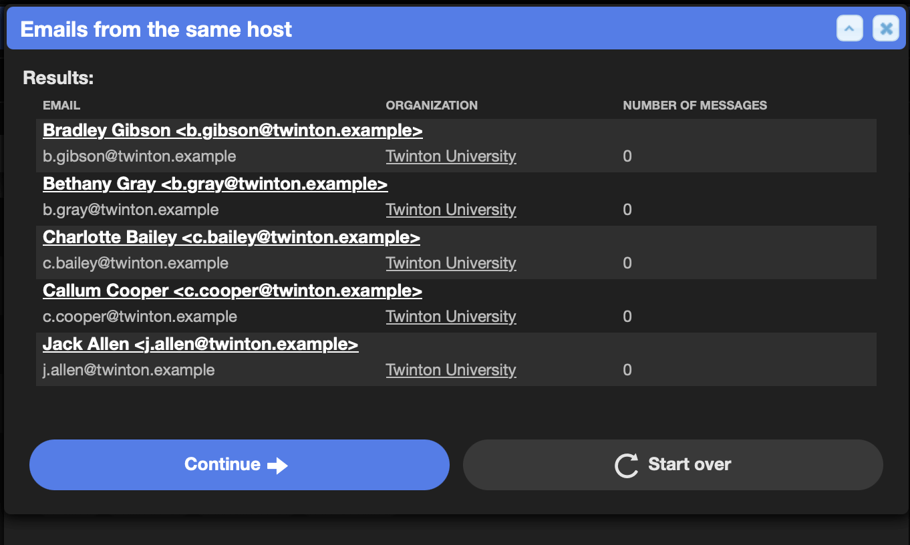Click the arrow icon on Continue button
The height and width of the screenshot is (545, 910).
tap(277, 466)
